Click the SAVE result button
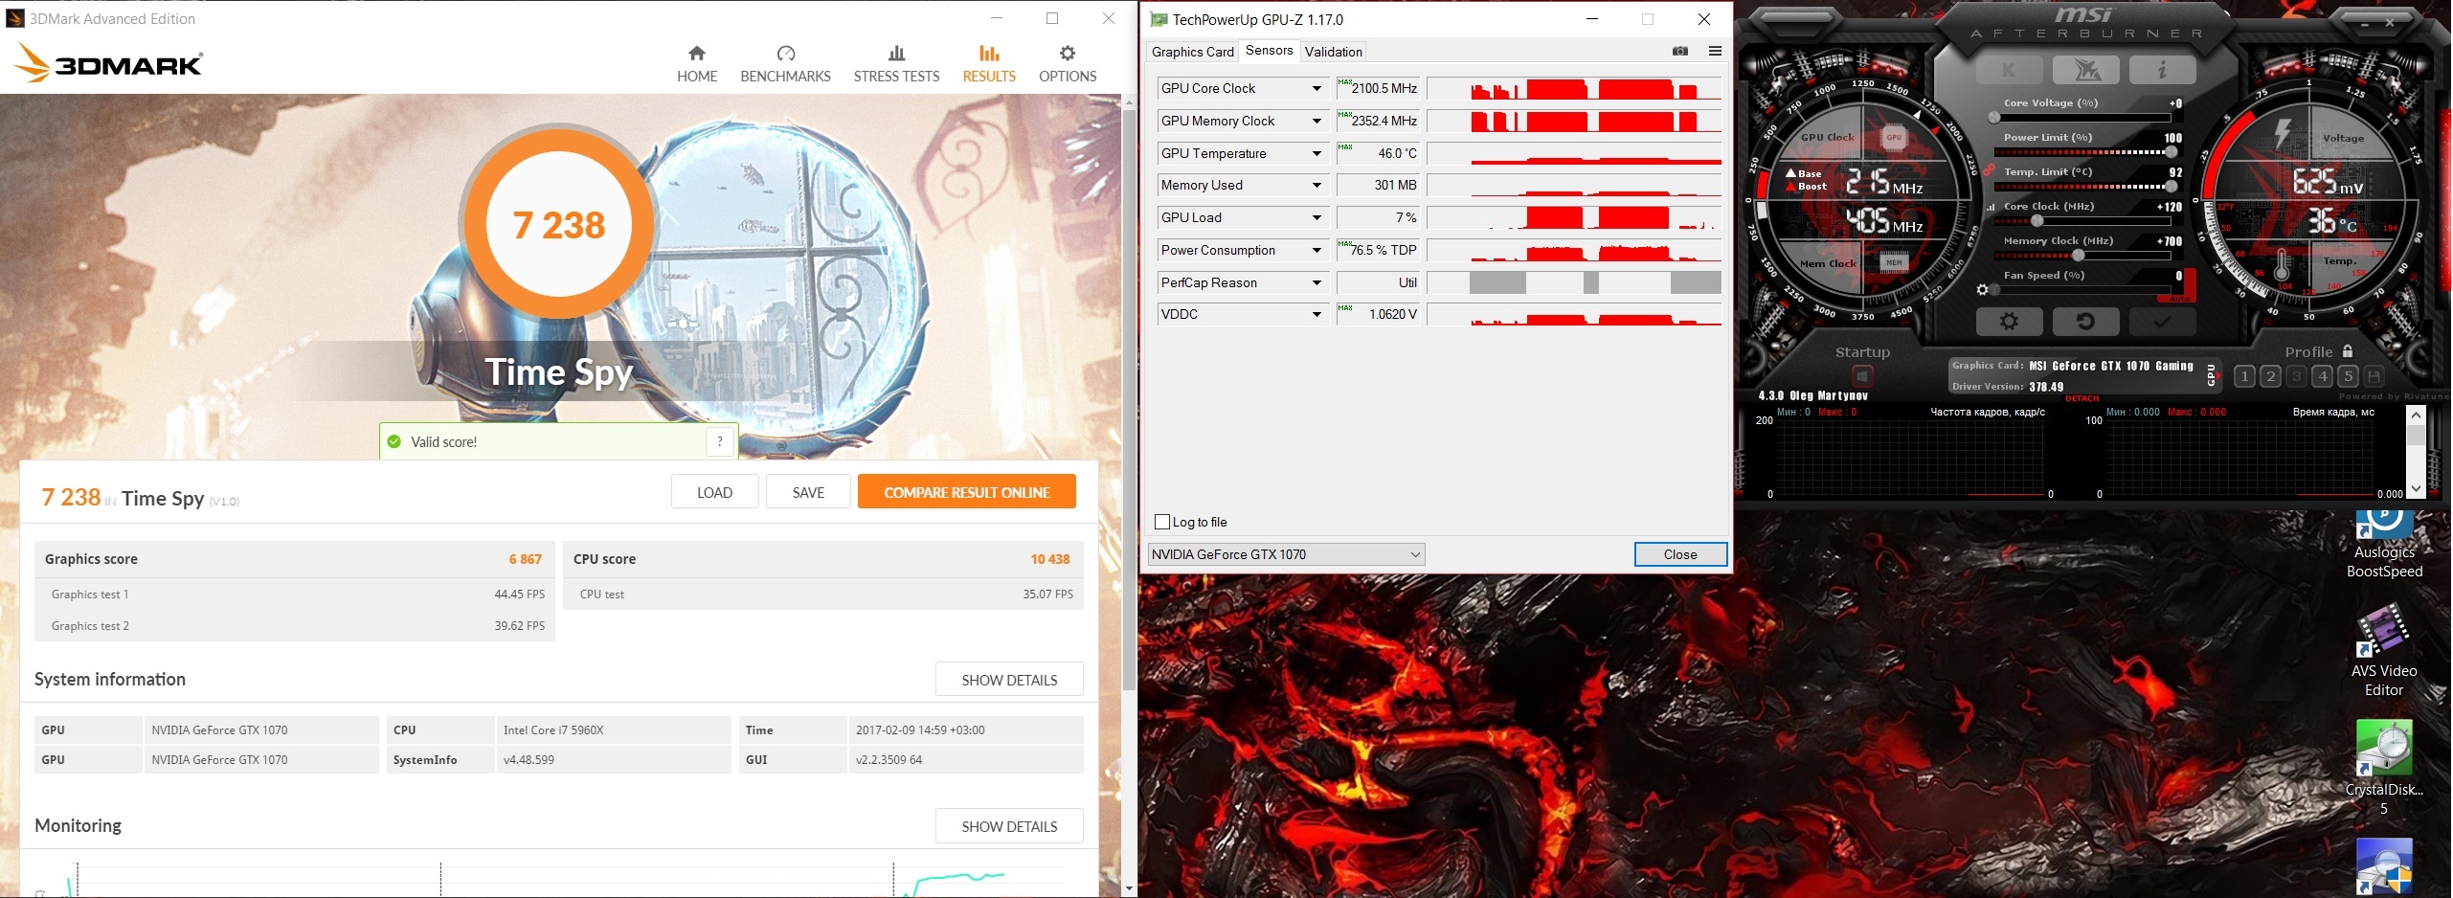This screenshot has height=898, width=2453. pos(808,492)
